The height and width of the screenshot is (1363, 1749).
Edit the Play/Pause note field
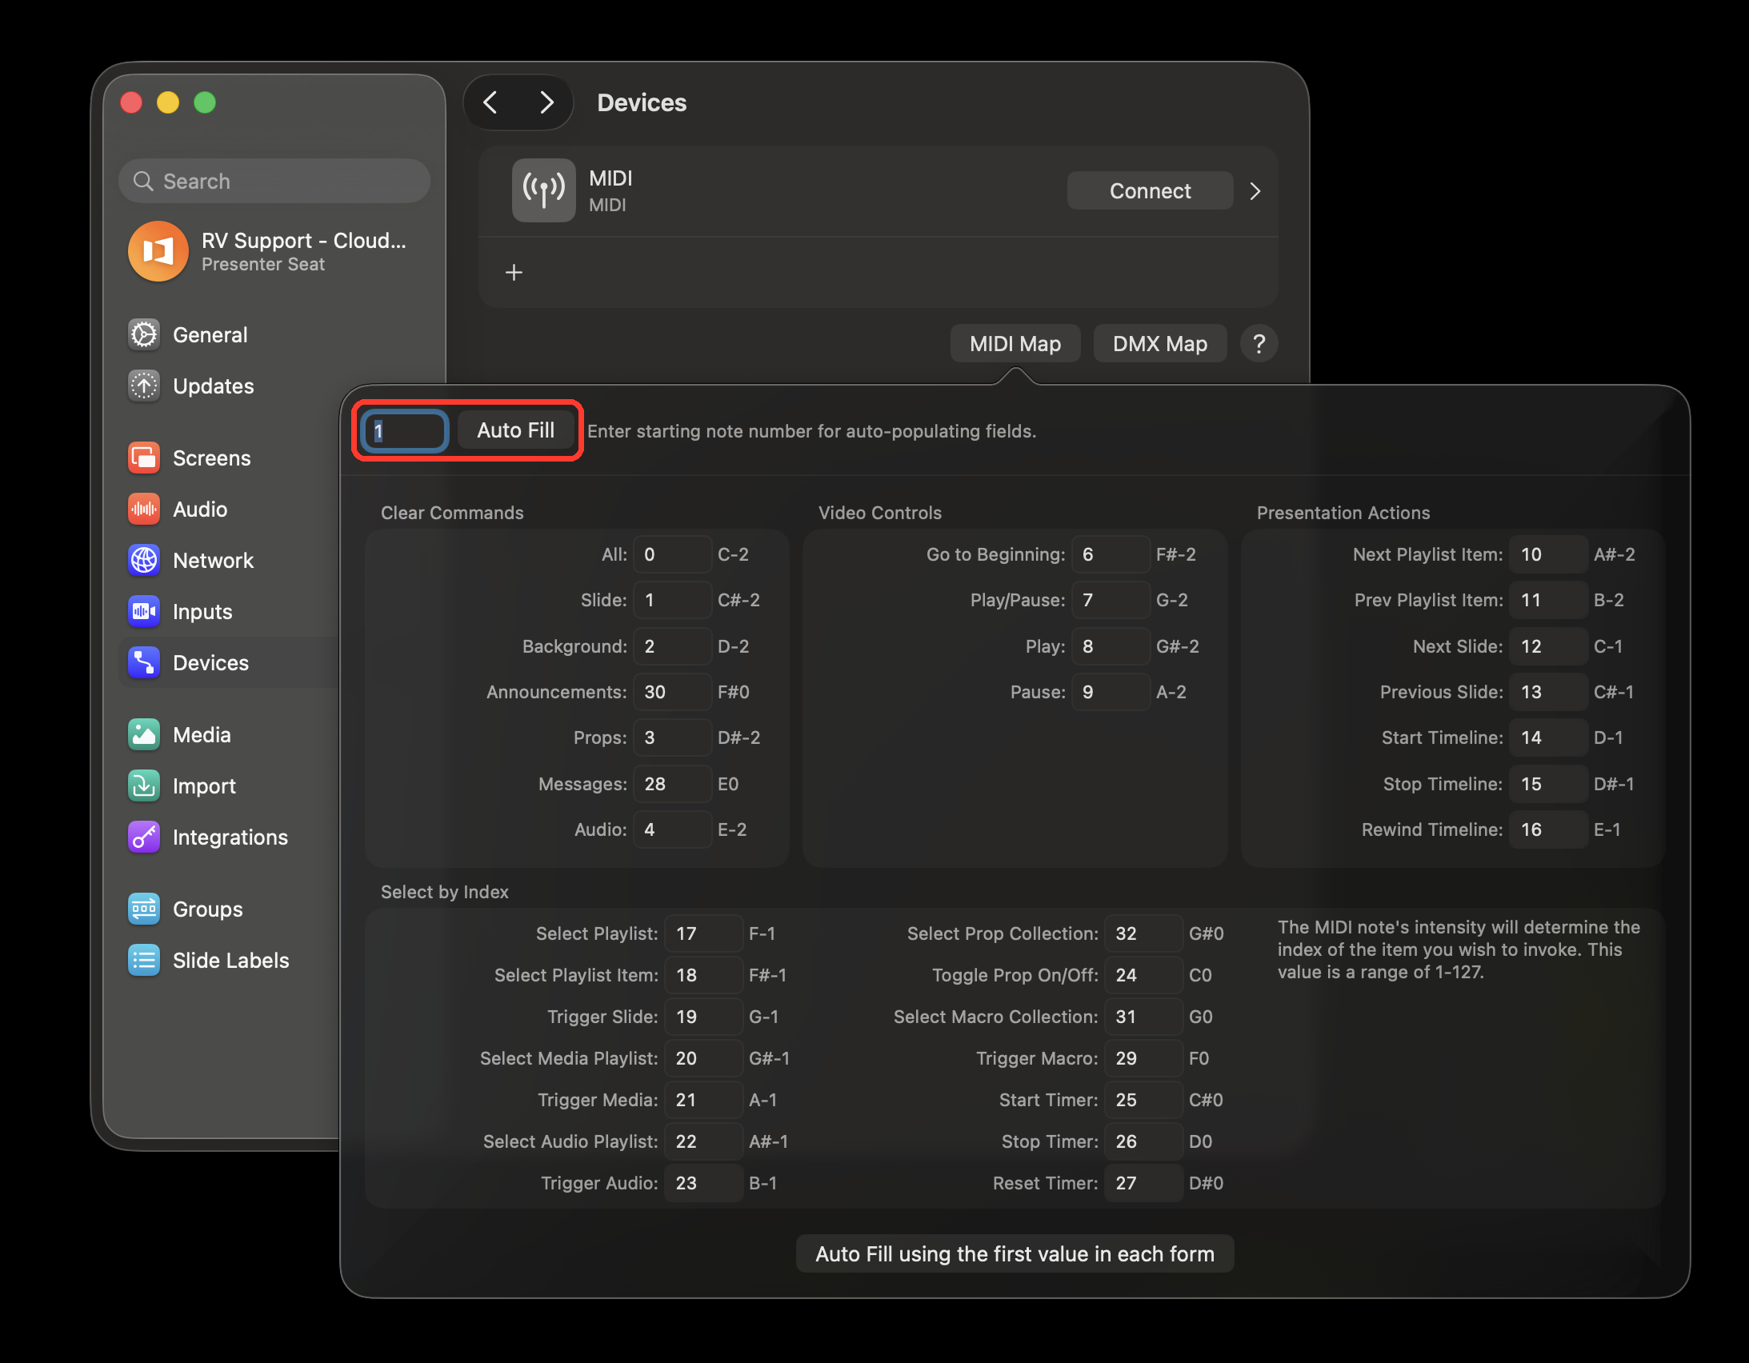coord(1111,600)
